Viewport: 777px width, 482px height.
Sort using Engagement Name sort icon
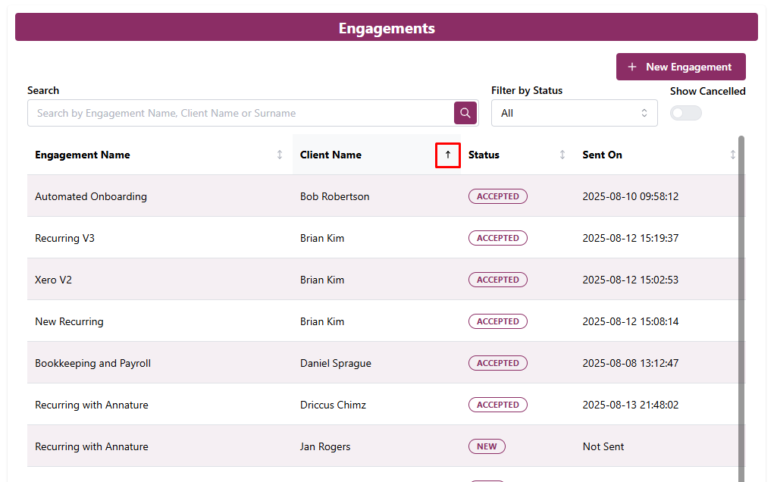point(280,155)
